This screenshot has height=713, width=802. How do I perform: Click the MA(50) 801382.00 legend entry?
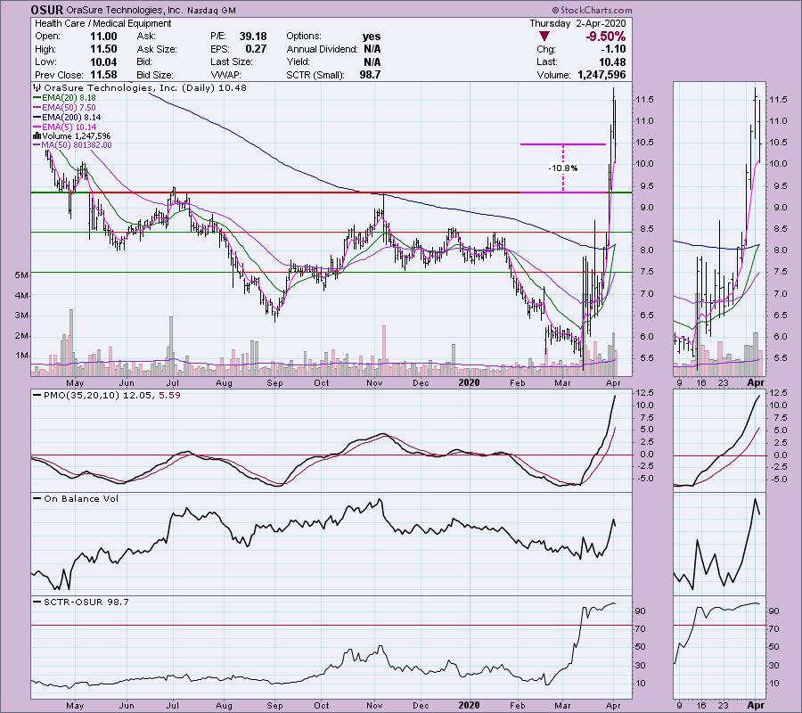77,145
